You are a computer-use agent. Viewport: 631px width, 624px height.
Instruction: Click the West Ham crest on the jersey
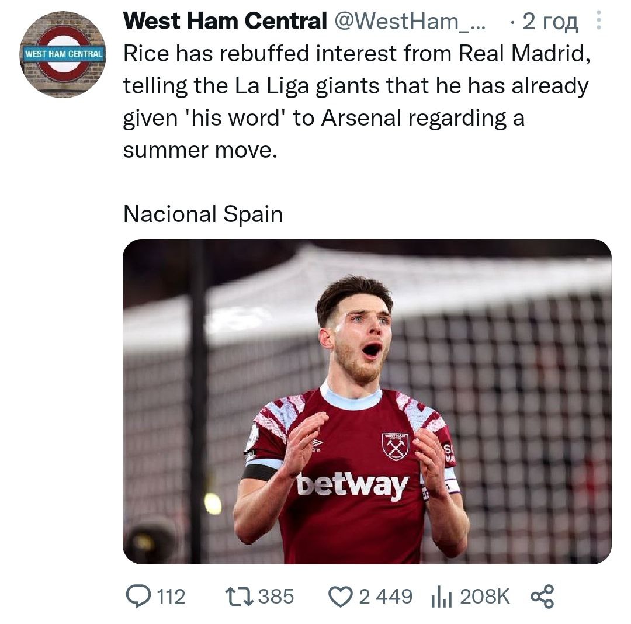(396, 446)
